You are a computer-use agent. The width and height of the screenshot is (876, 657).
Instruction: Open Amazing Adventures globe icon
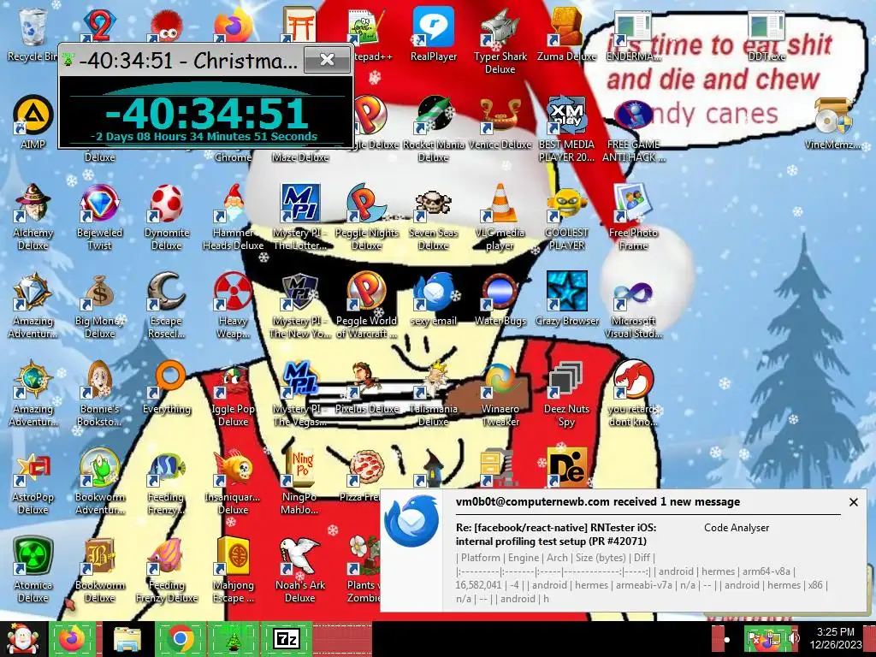pos(33,380)
